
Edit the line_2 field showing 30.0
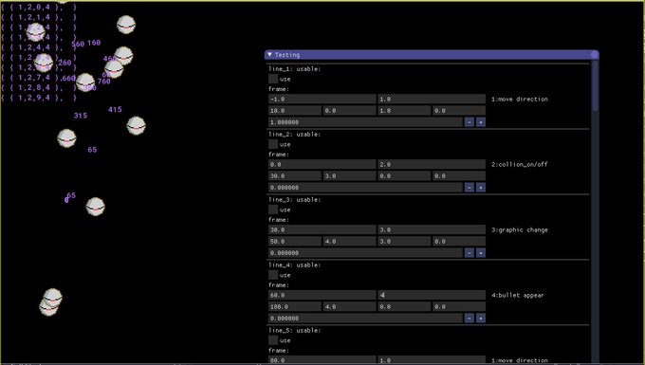click(295, 176)
